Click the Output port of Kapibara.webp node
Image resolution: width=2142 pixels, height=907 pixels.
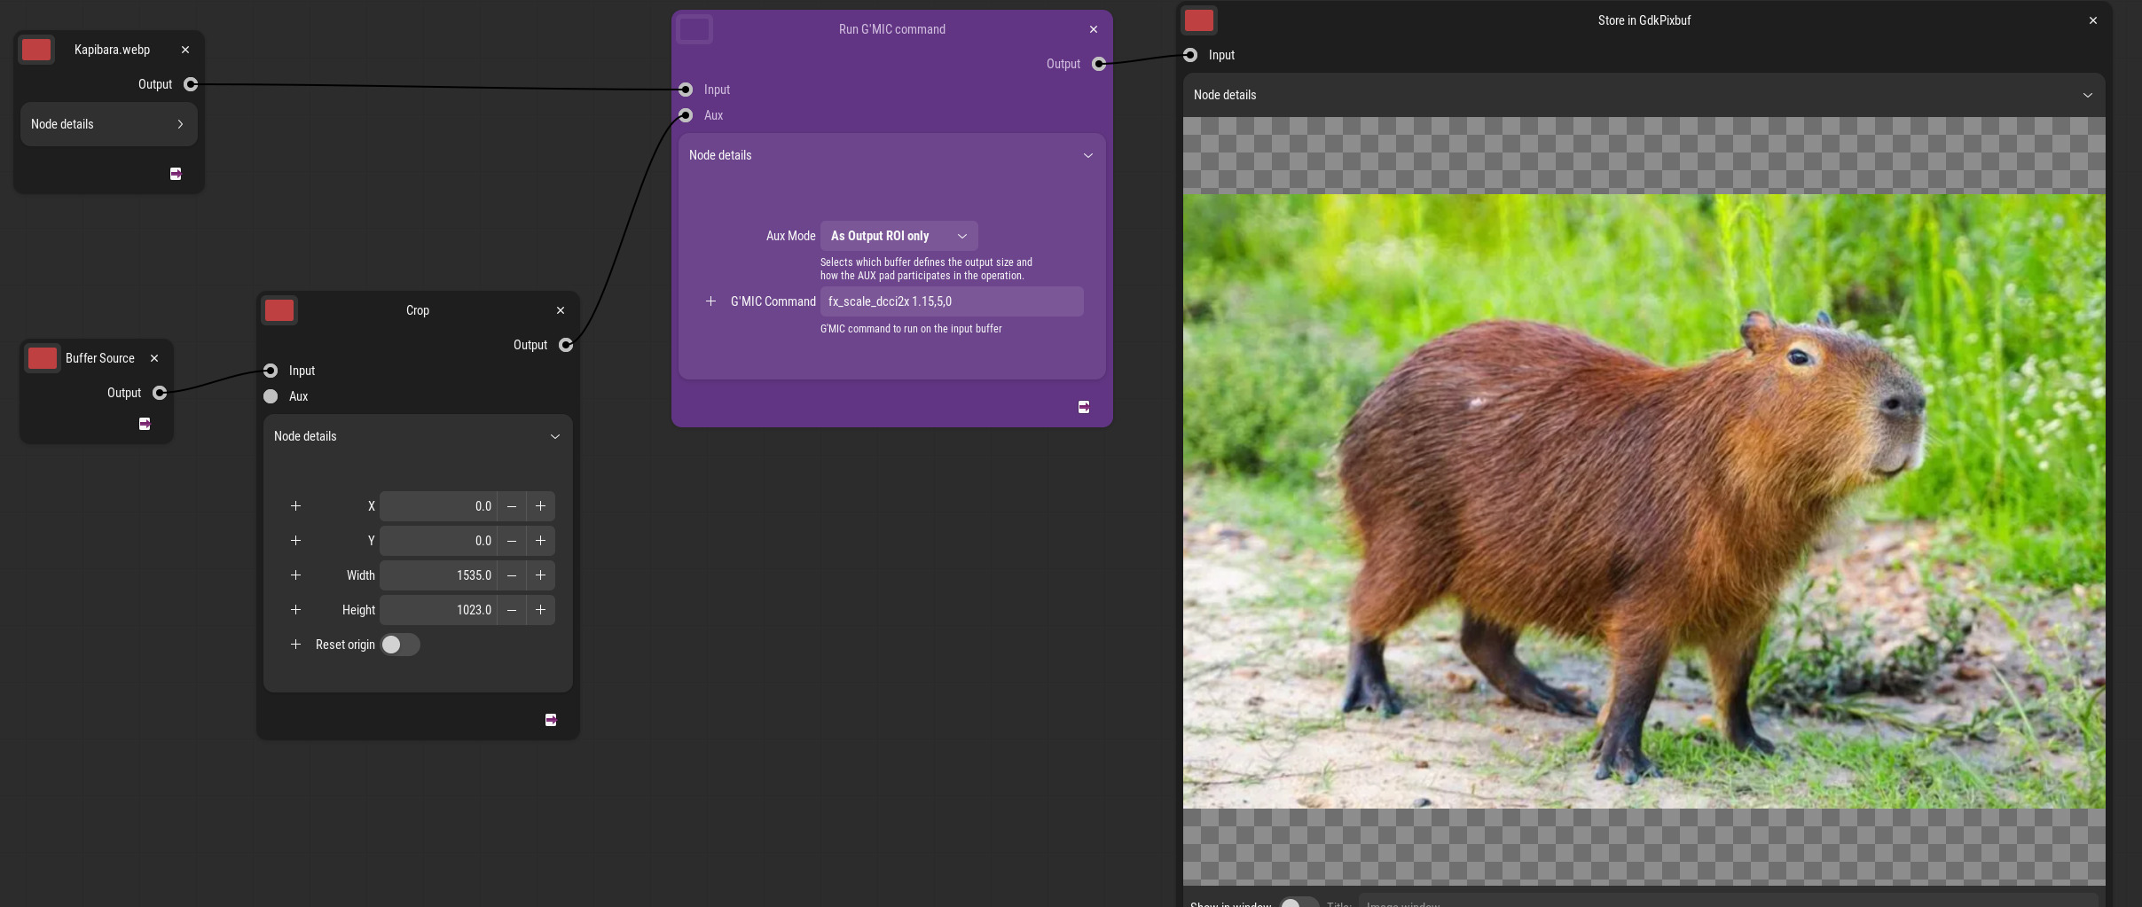(x=191, y=84)
